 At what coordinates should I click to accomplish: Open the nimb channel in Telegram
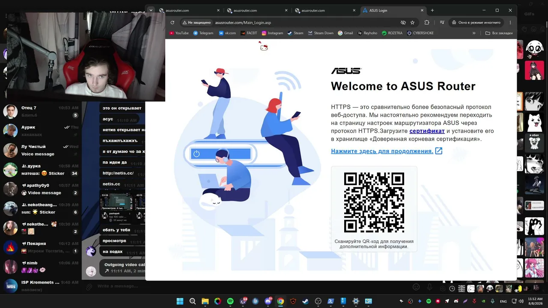(41, 267)
